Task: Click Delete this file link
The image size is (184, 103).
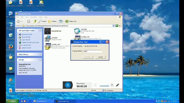Action: pos(26,48)
